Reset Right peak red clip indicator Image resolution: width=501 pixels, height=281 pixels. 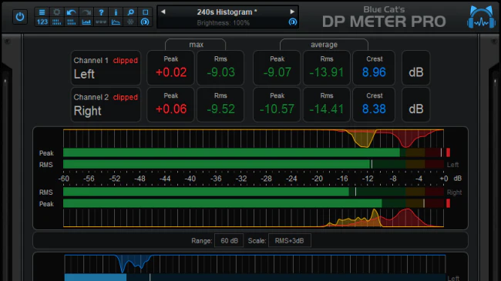coord(448,203)
